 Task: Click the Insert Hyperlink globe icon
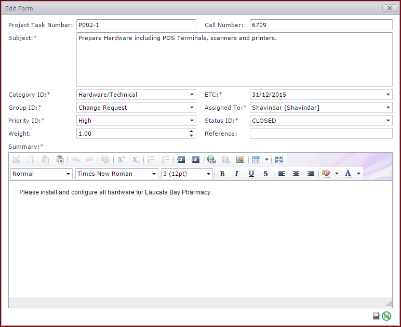(211, 160)
